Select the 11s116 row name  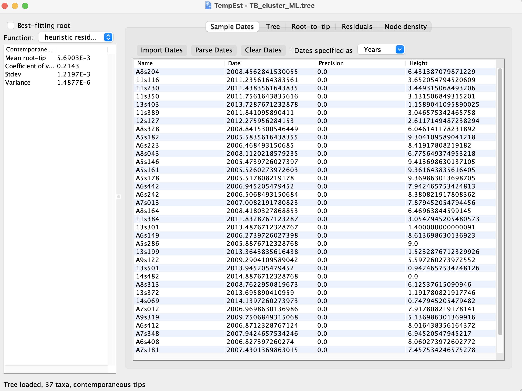point(147,80)
